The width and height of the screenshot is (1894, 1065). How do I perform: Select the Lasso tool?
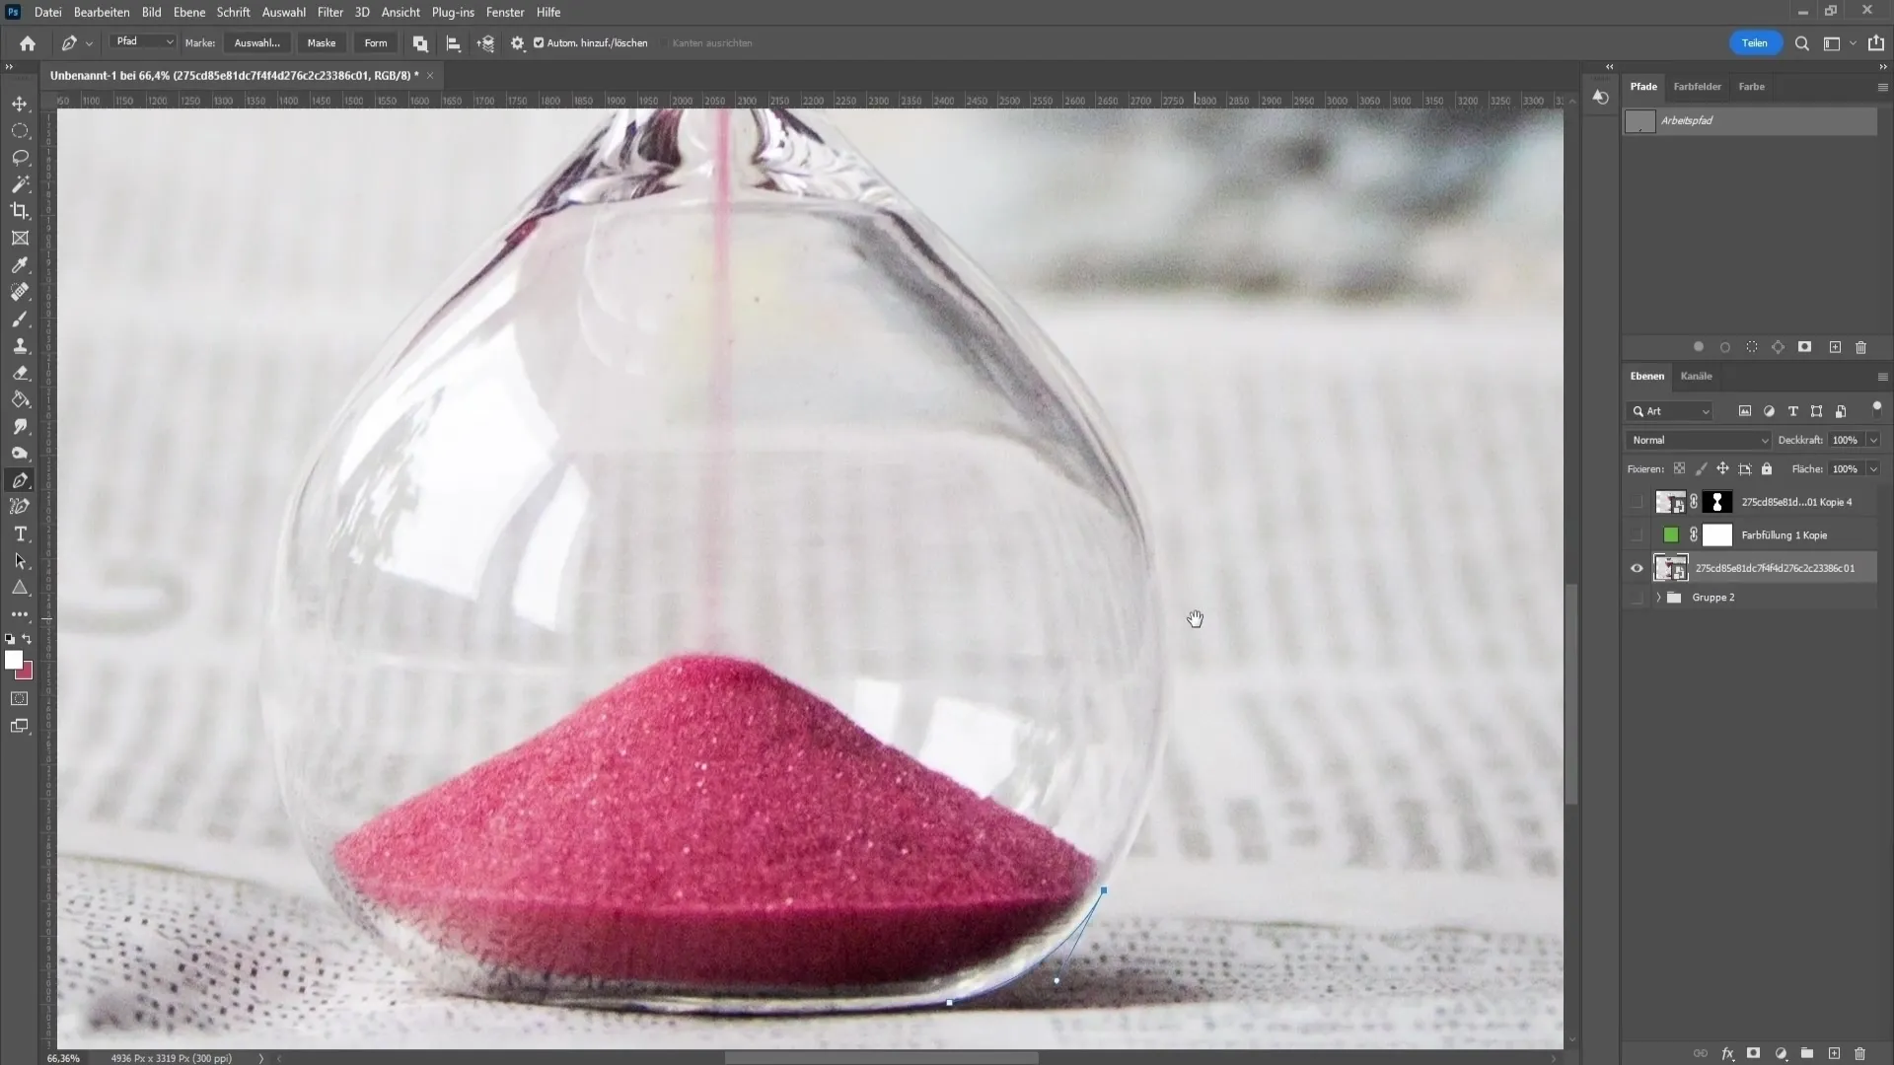tap(20, 155)
